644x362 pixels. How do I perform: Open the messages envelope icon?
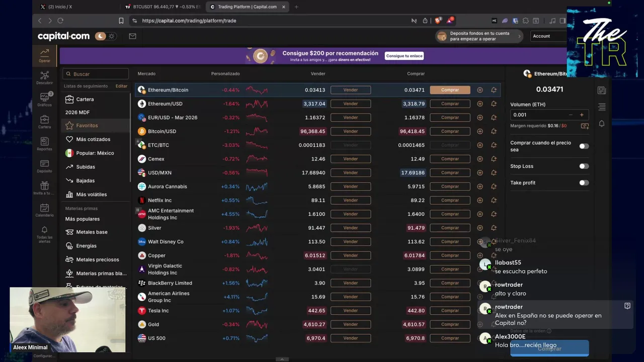tap(132, 36)
